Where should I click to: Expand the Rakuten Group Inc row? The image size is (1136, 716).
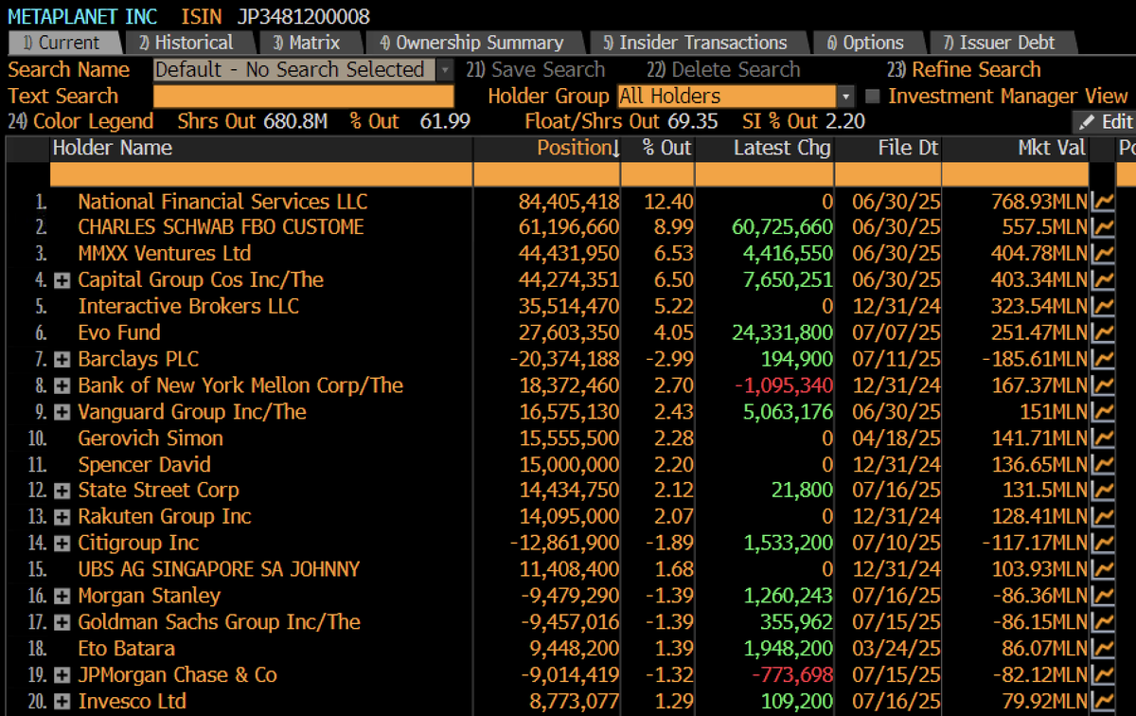tap(62, 517)
